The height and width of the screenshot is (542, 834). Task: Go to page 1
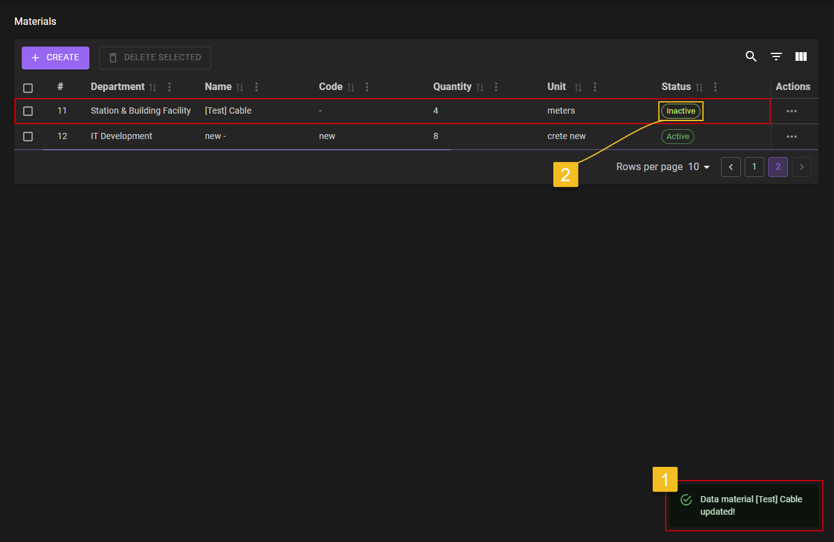754,167
